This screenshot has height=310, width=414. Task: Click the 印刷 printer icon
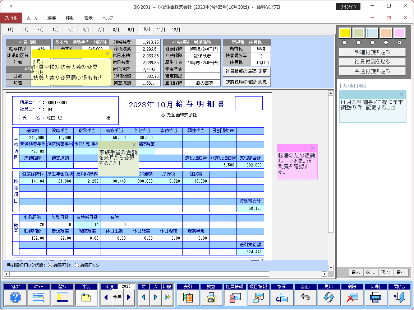click(x=376, y=297)
